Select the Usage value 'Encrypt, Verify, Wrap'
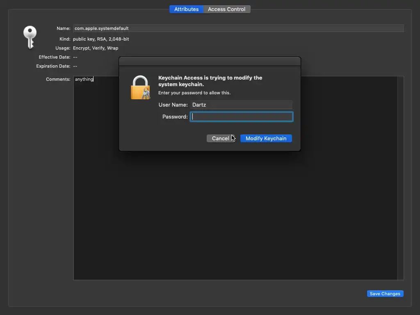This screenshot has height=315, width=420. coord(95,48)
